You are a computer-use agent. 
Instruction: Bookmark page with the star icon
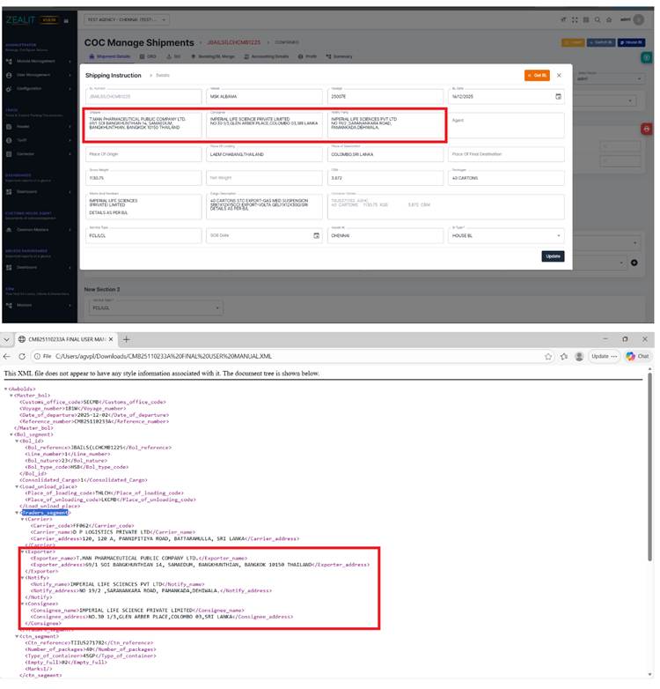[548, 356]
